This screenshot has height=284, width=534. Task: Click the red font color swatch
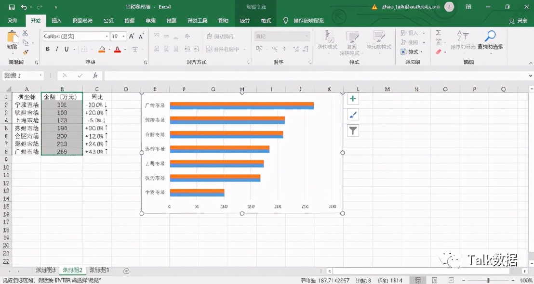coord(117,50)
